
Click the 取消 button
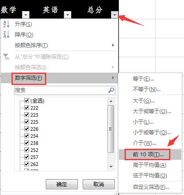(99, 184)
